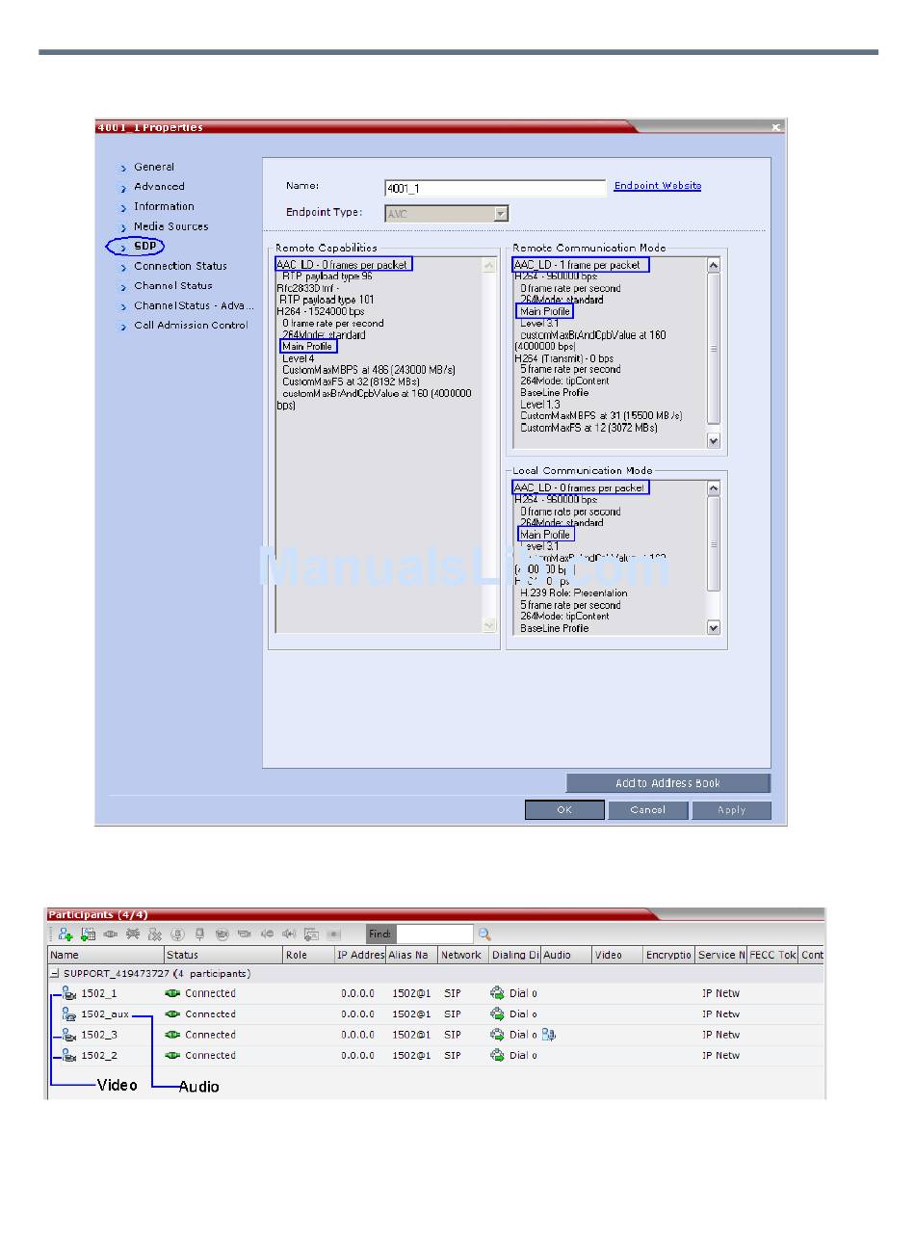Click the dial-out icon in 1502_1 row

[498, 993]
